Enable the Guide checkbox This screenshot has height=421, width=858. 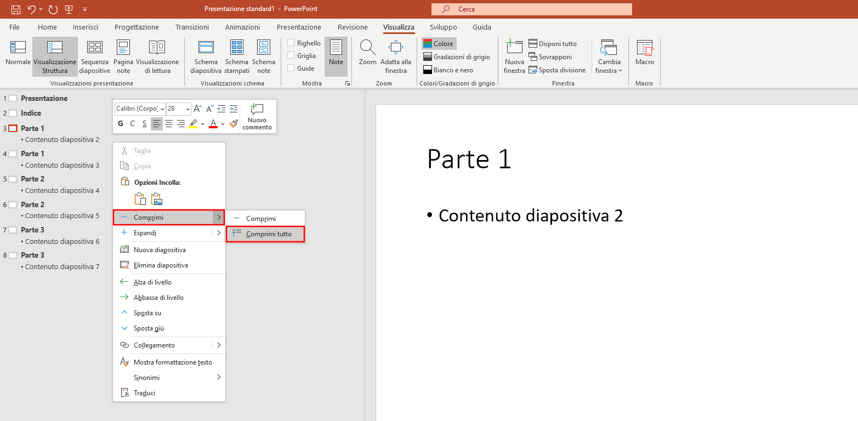(x=291, y=69)
